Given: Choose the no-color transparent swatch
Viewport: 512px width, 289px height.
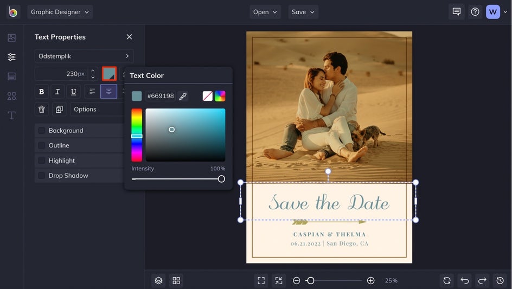Looking at the screenshot, I should point(207,96).
